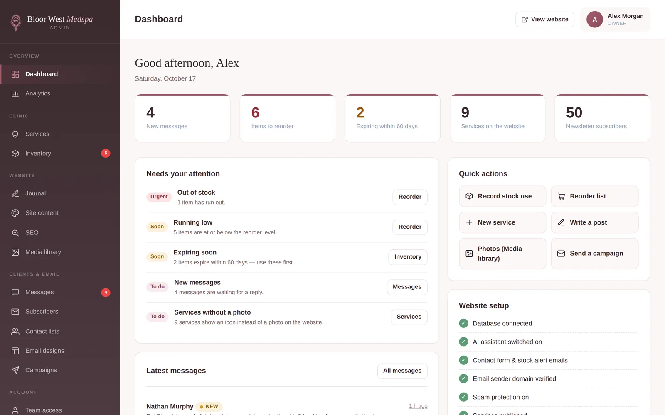The height and width of the screenshot is (415, 665).
Task: Click the Media library image icon in sidebar
Action: pos(15,252)
